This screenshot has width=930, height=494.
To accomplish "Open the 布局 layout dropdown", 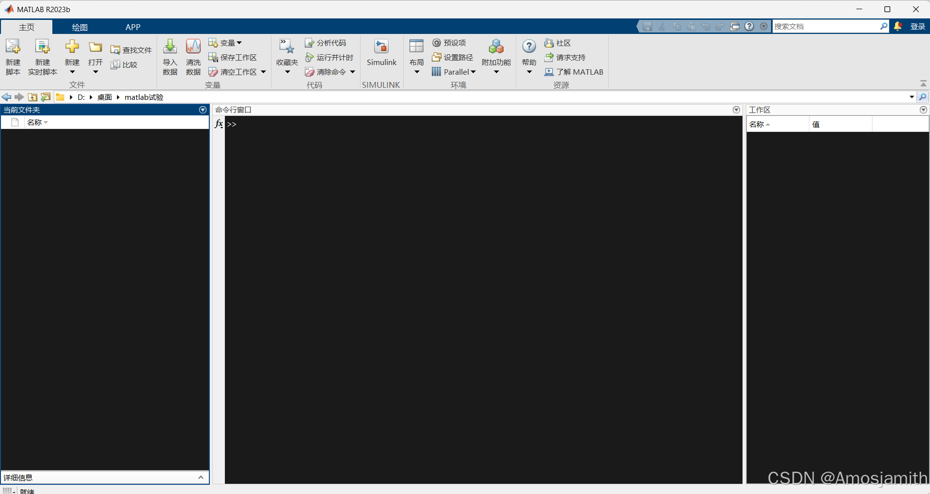I will [417, 72].
